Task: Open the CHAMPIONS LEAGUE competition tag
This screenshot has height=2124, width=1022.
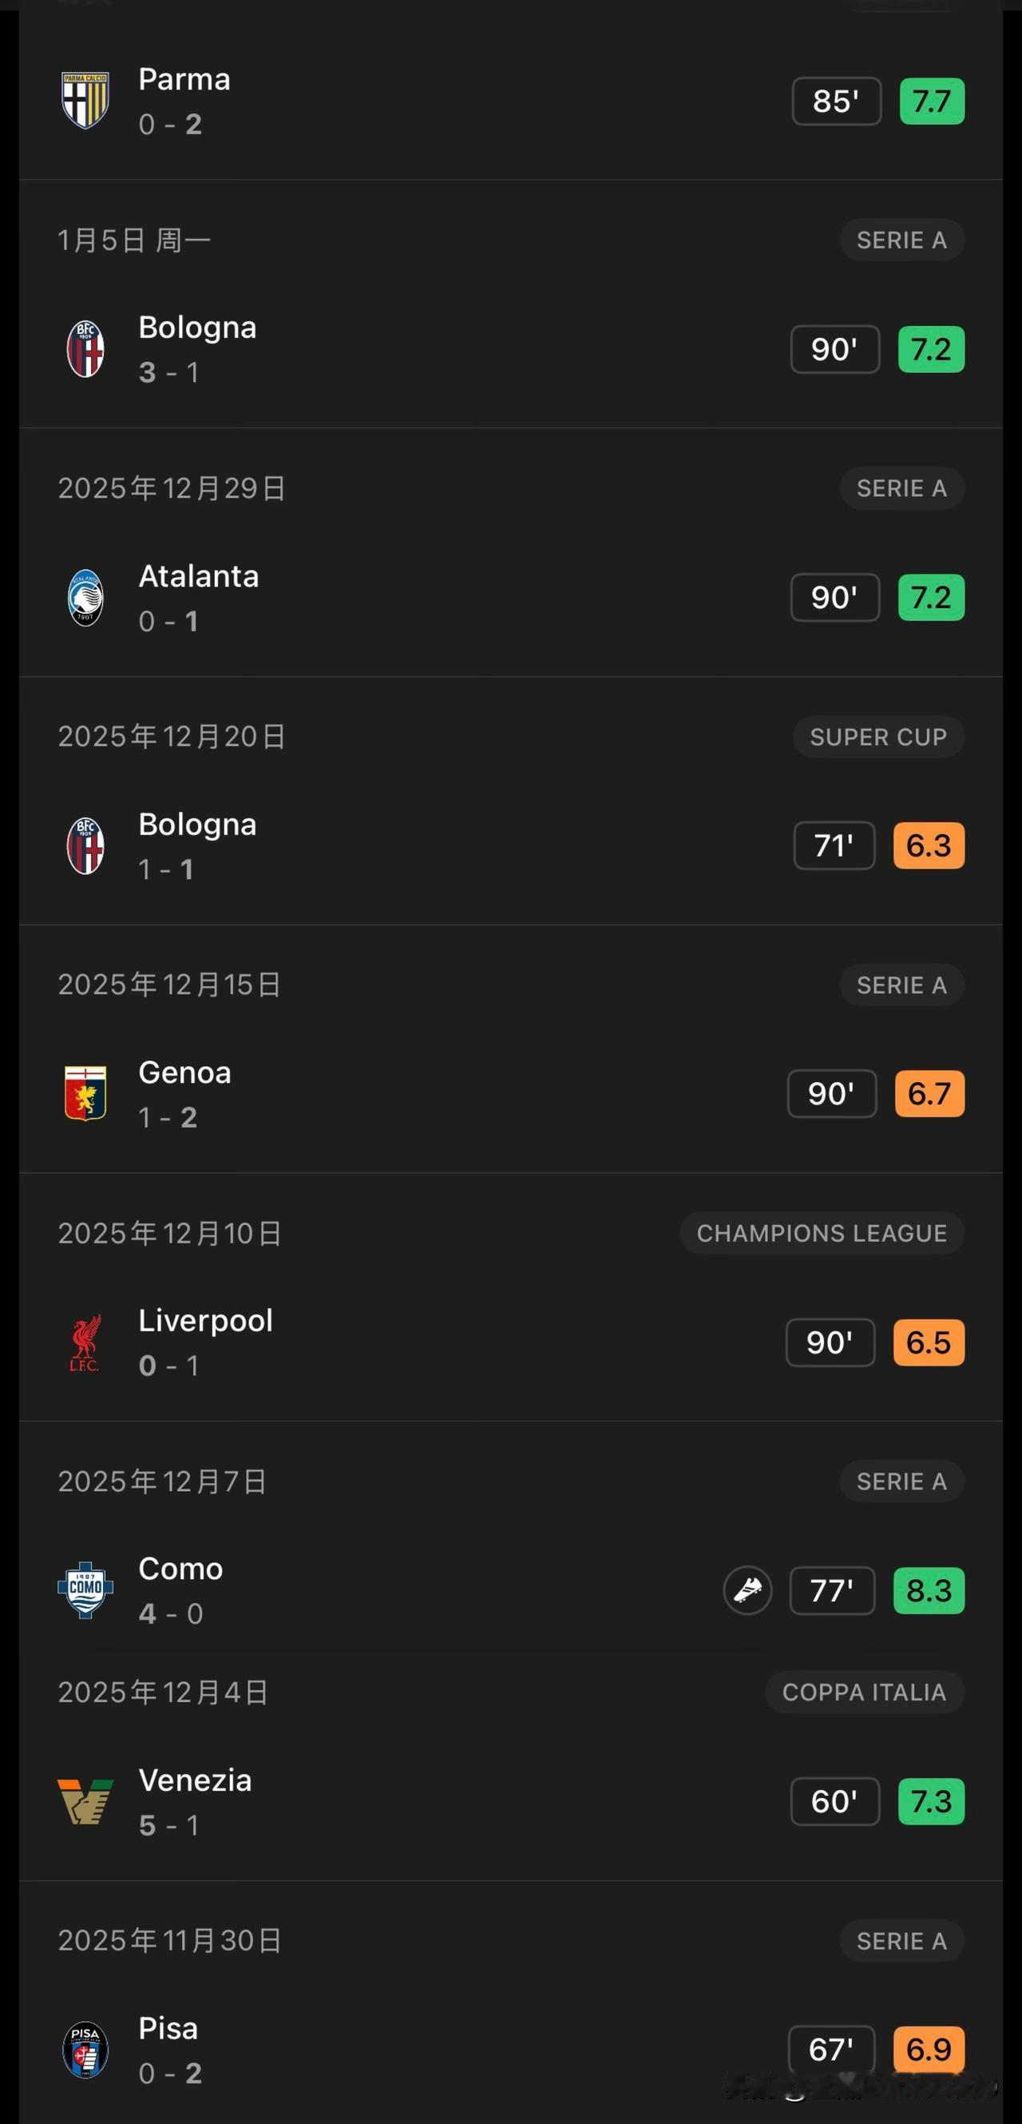Action: tap(822, 1233)
